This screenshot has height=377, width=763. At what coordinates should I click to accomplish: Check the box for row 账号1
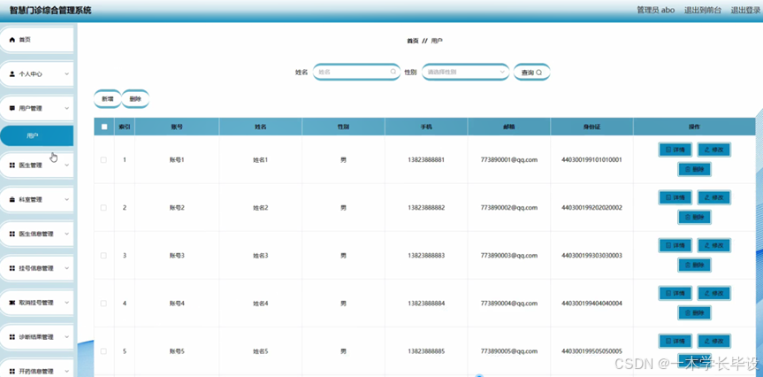click(x=103, y=160)
